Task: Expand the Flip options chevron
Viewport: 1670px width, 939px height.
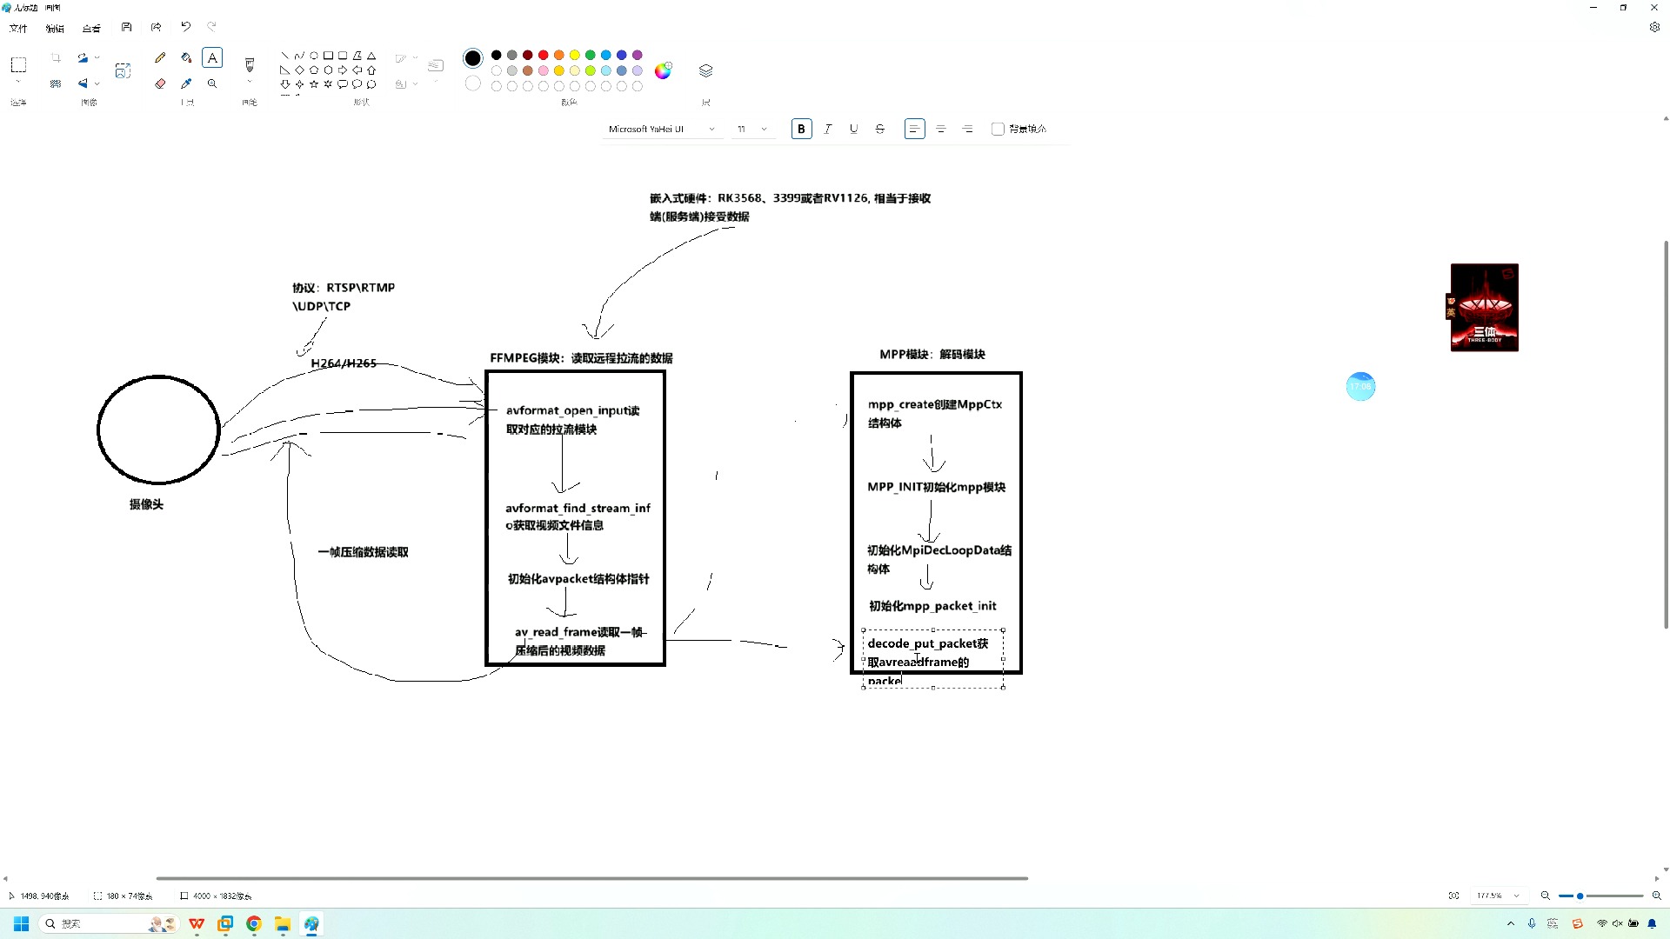Action: pos(97,83)
